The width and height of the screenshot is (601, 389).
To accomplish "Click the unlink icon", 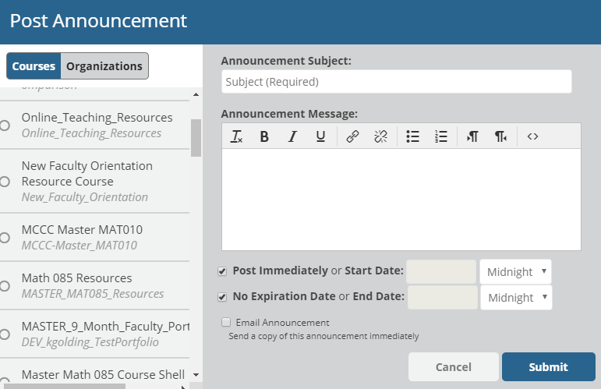I will [x=380, y=136].
